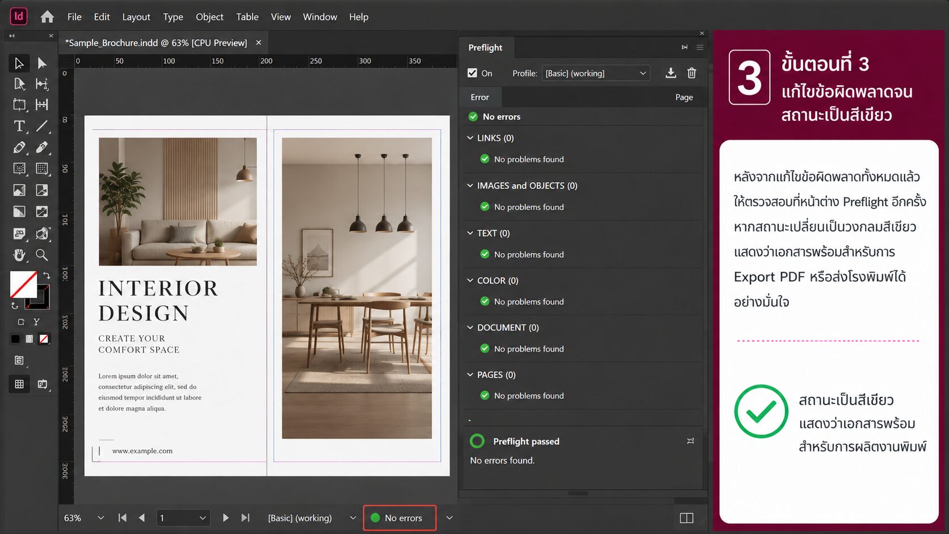This screenshot has height=534, width=949.
Task: Open the Window menu
Action: [320, 17]
